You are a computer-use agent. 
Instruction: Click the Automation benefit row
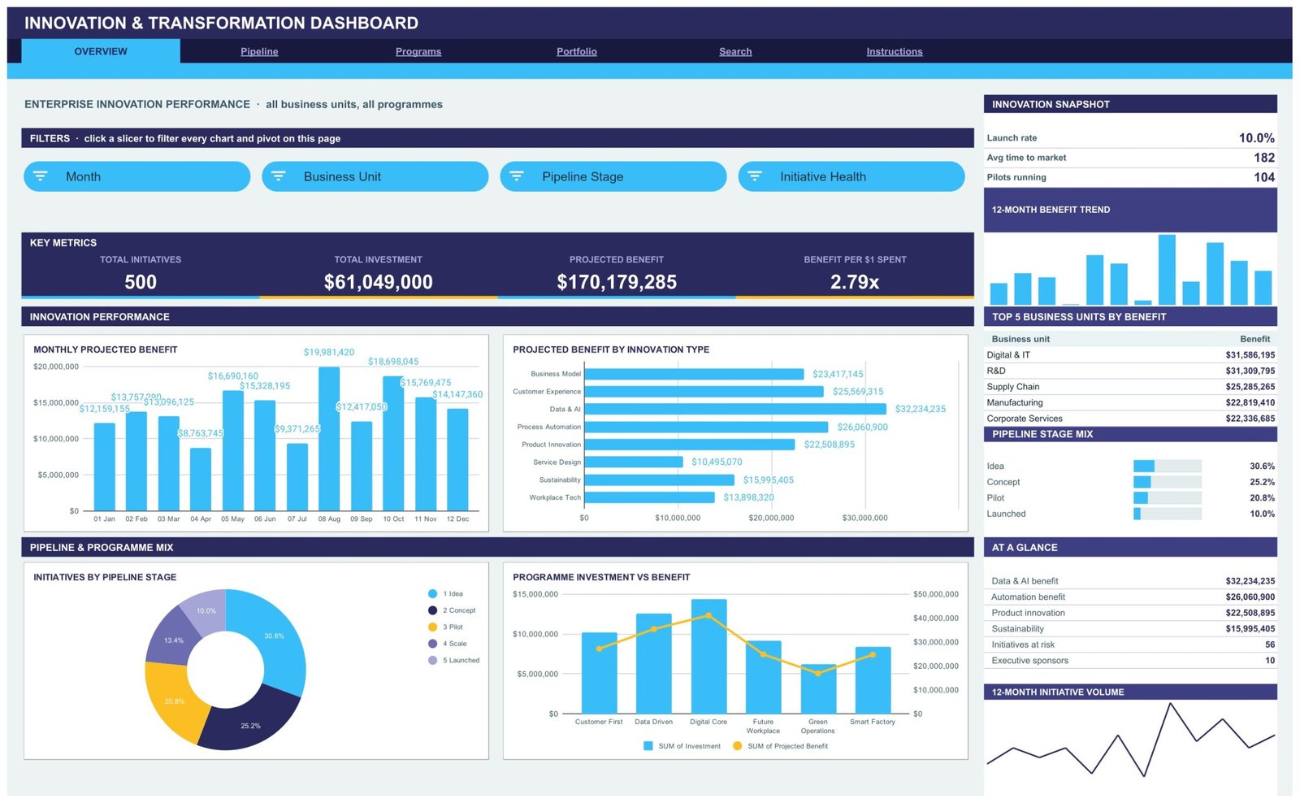(x=1130, y=597)
